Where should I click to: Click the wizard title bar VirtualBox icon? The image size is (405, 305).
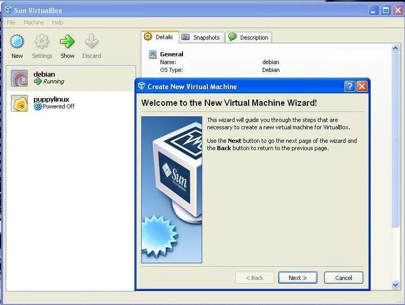[x=141, y=86]
